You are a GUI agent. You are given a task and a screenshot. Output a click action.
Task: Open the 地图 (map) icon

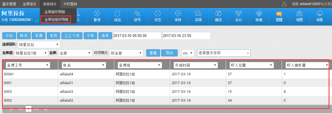(x=299, y=16)
